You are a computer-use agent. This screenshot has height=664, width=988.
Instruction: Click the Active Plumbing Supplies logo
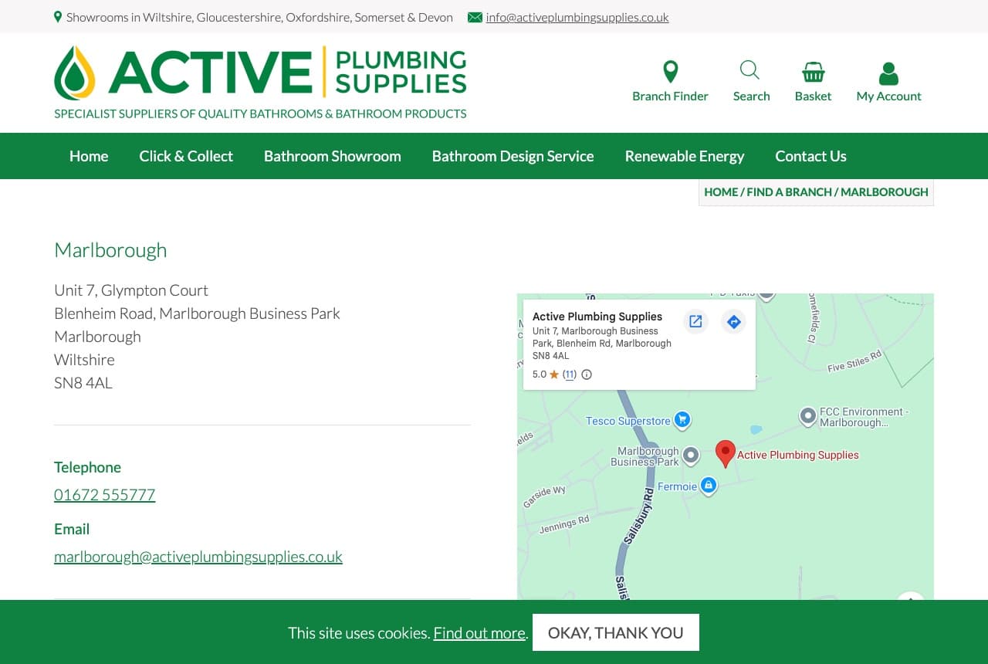click(260, 73)
